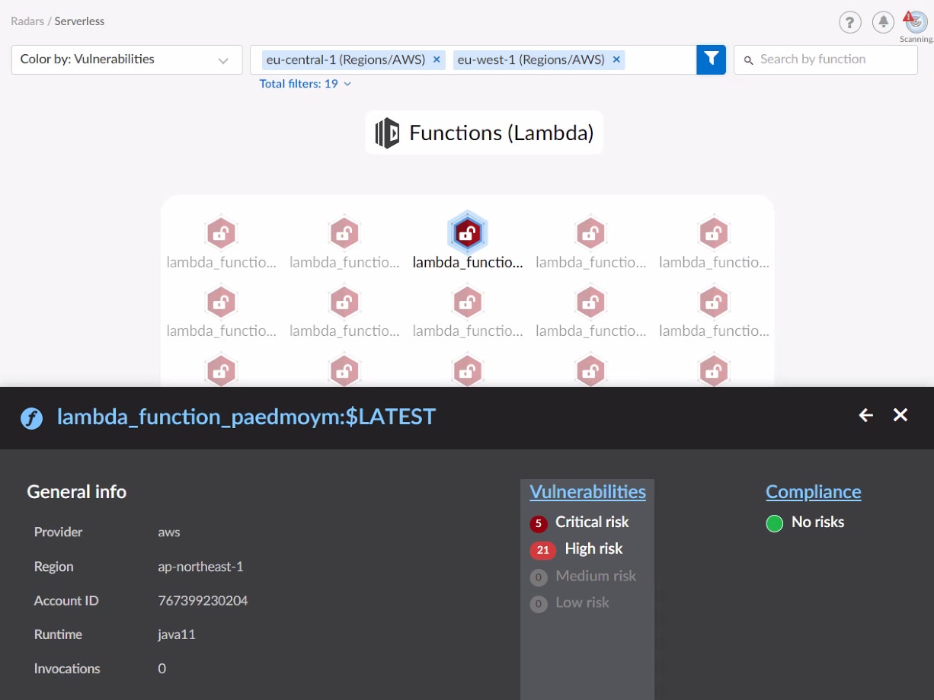
Task: Go to Radars in the breadcrumb
Action: (x=27, y=21)
